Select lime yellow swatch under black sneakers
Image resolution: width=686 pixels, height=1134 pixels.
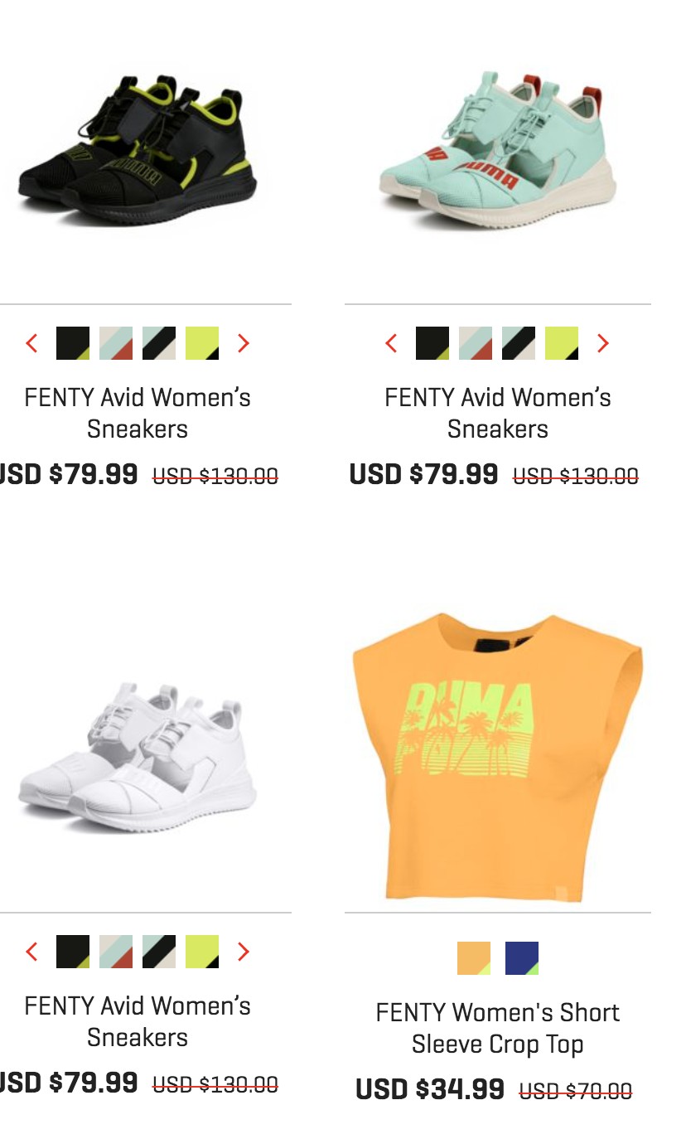click(202, 343)
